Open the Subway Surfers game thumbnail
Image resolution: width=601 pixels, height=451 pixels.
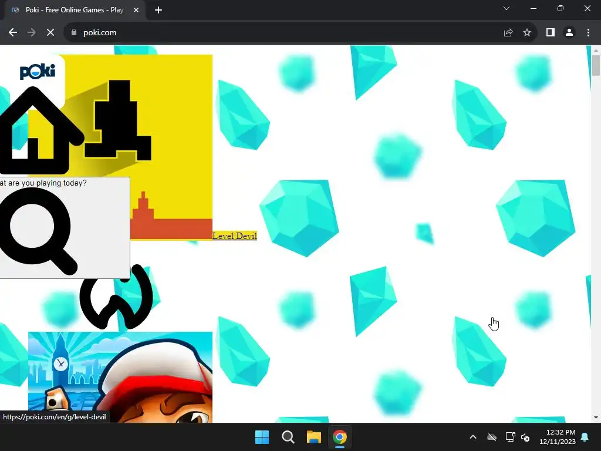click(120, 377)
